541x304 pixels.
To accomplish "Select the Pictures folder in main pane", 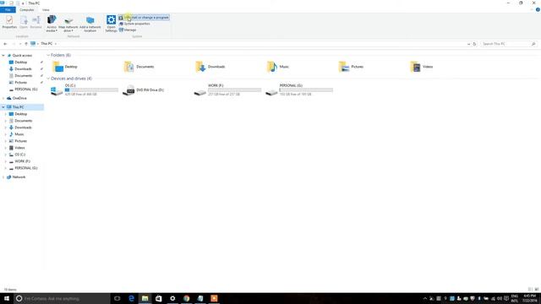I will pos(351,67).
